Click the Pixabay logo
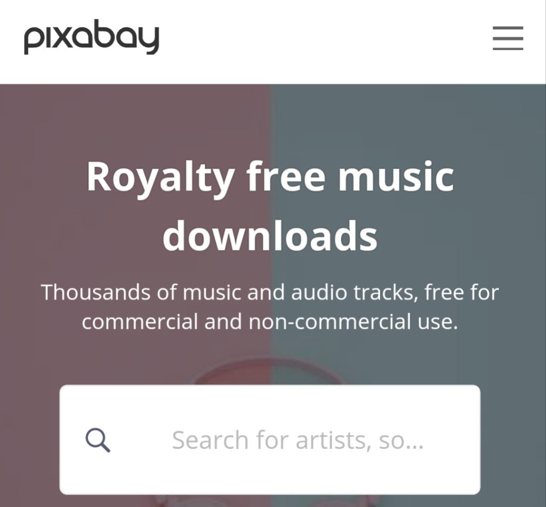This screenshot has height=507, width=546. (x=91, y=37)
